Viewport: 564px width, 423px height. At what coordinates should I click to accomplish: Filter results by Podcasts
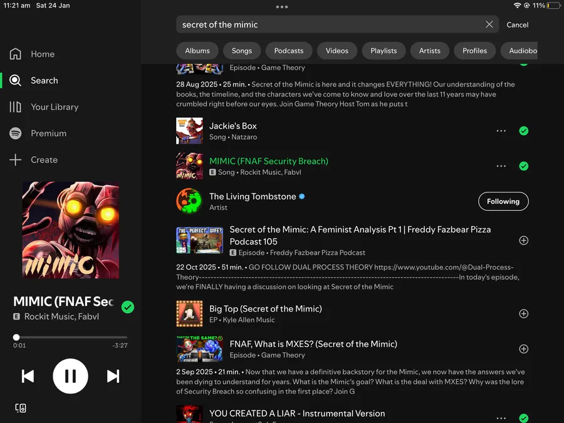tap(288, 51)
